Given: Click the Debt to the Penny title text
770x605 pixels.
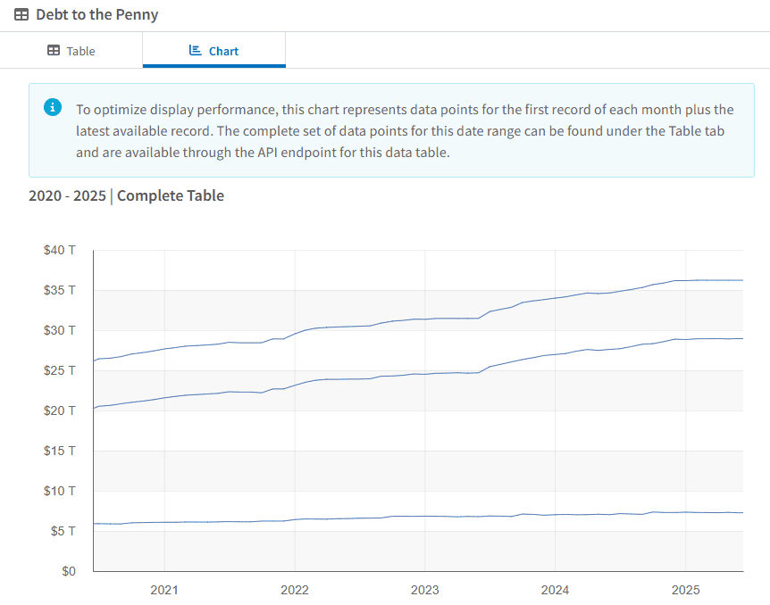Looking at the screenshot, I should [96, 15].
